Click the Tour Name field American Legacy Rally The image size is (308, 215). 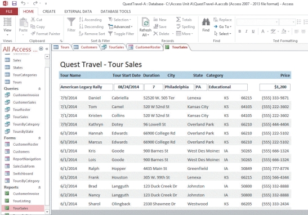86,87
